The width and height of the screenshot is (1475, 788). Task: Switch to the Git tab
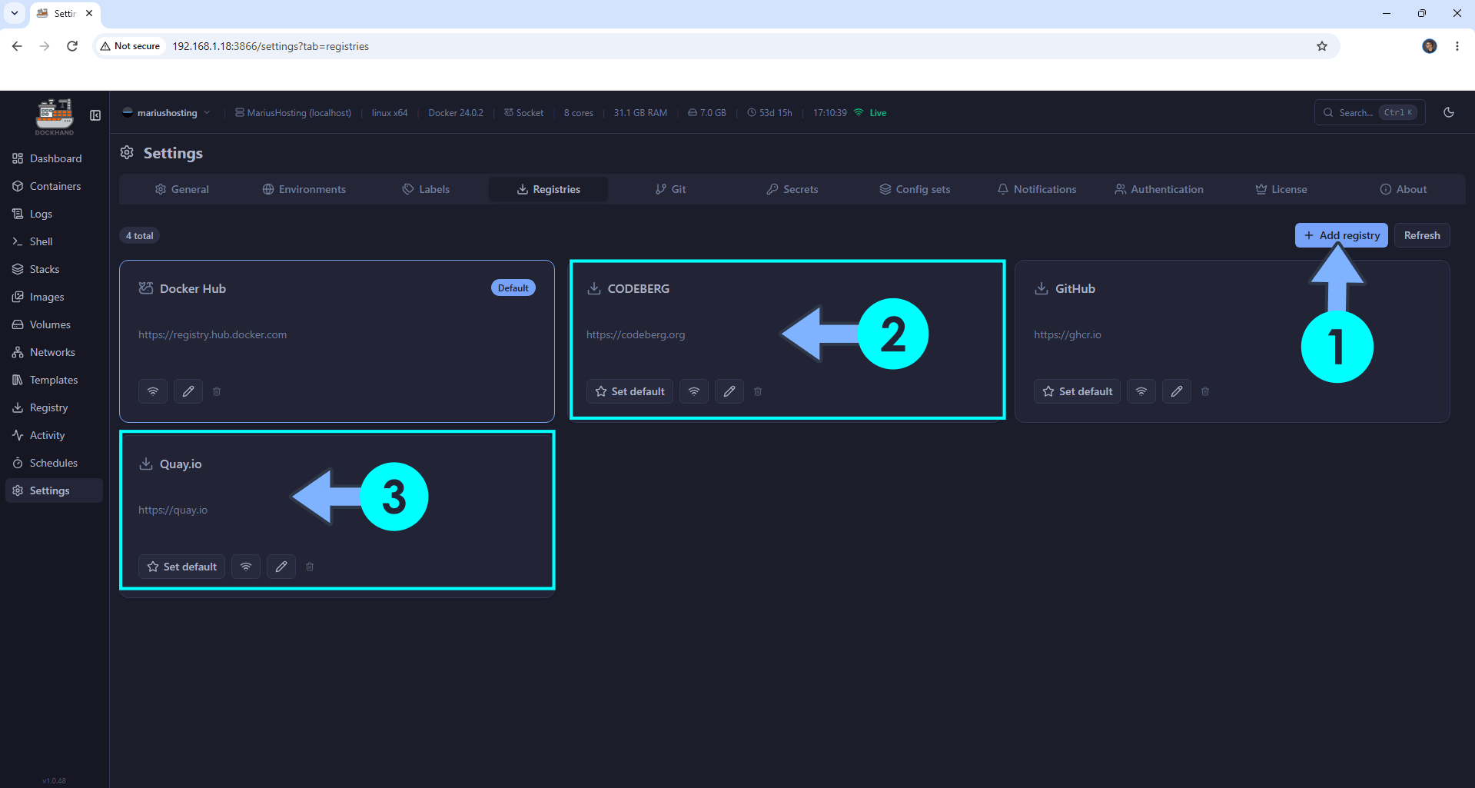(671, 189)
